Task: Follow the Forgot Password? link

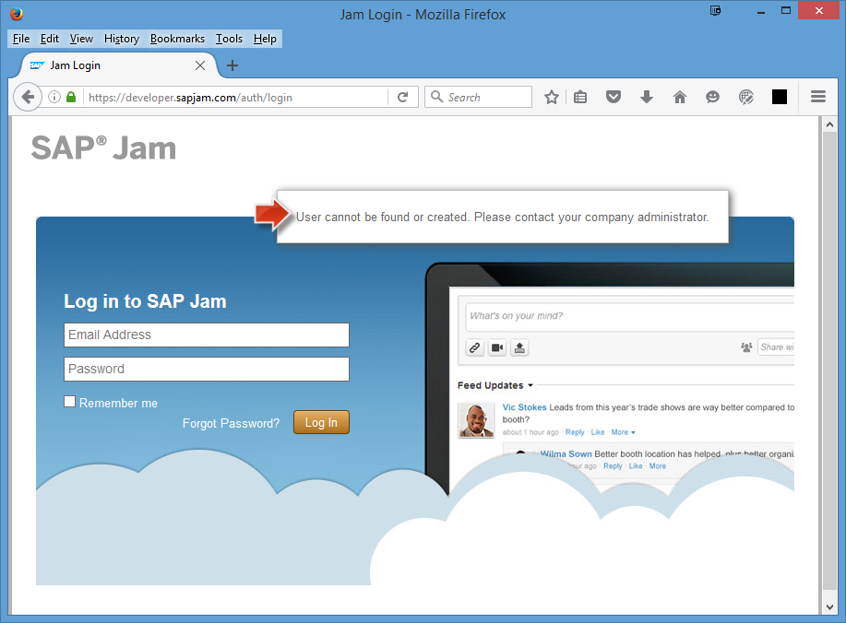Action: tap(231, 424)
